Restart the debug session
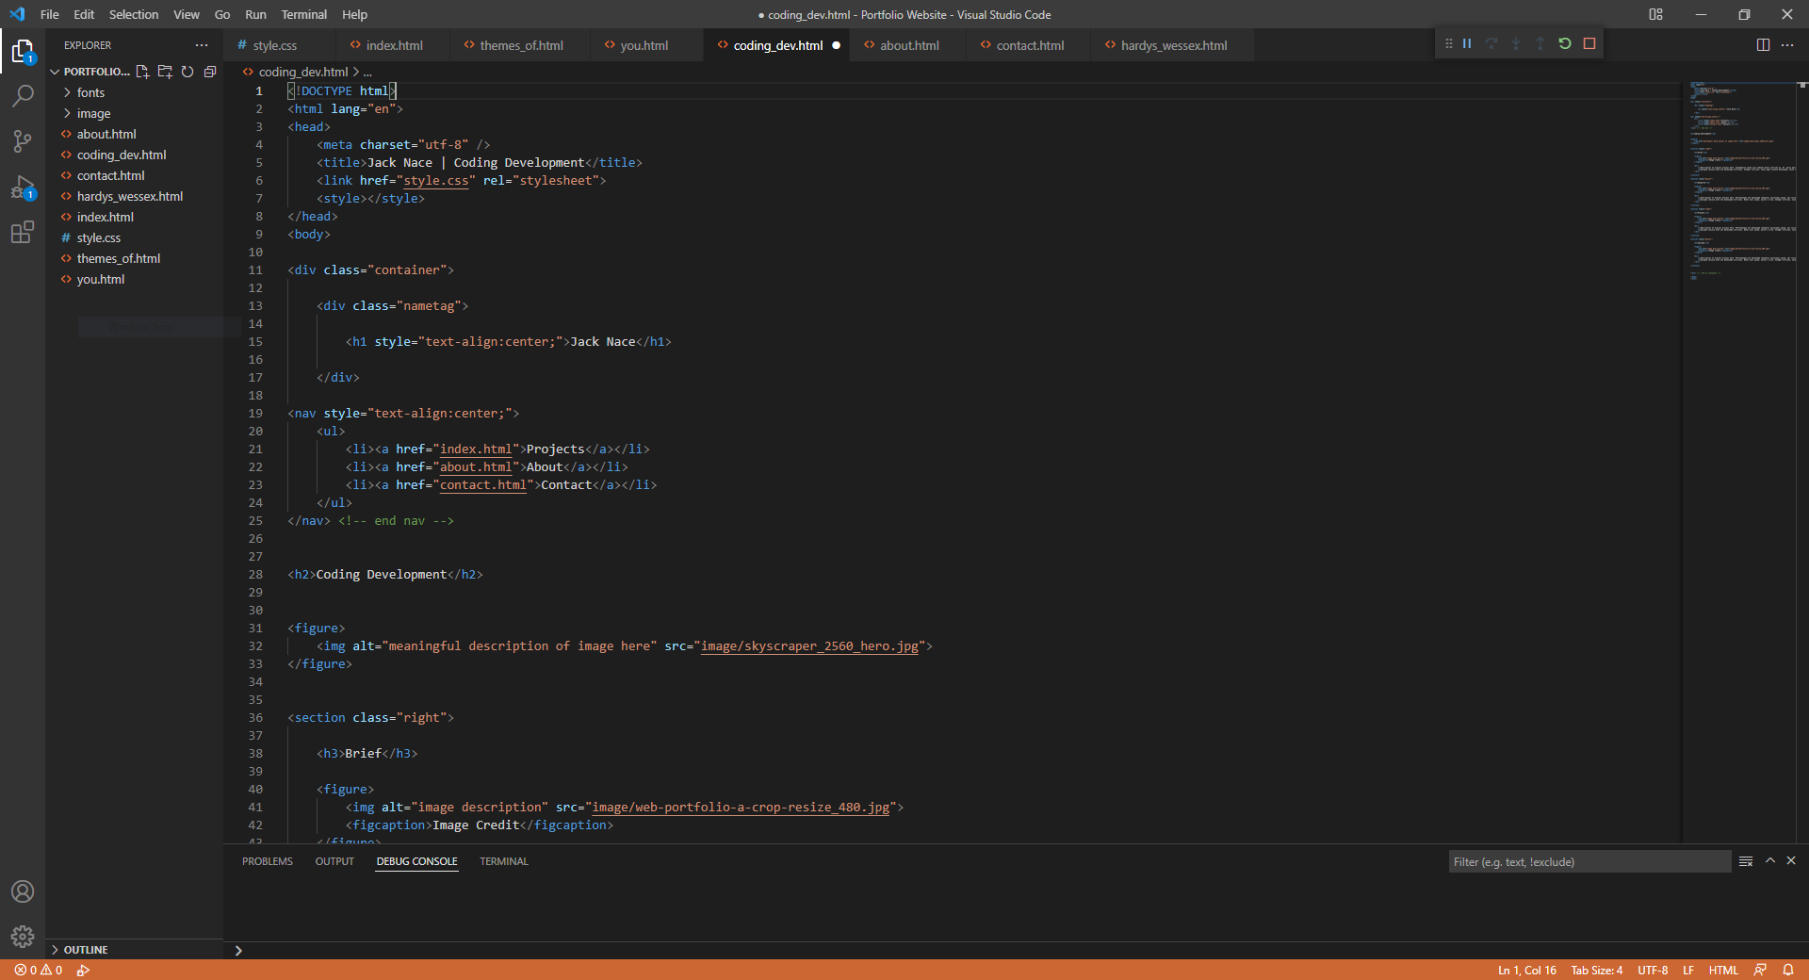 (x=1565, y=43)
